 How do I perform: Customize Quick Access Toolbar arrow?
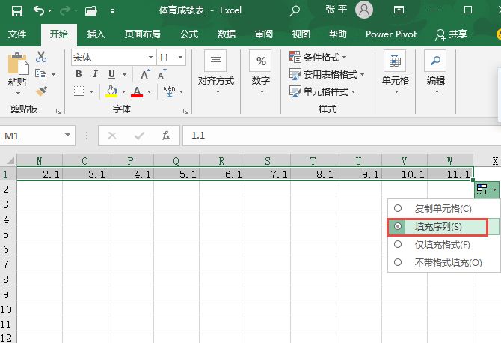click(x=112, y=11)
